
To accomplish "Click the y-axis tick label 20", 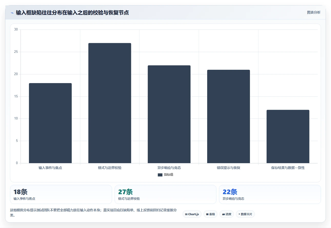I will [16, 74].
